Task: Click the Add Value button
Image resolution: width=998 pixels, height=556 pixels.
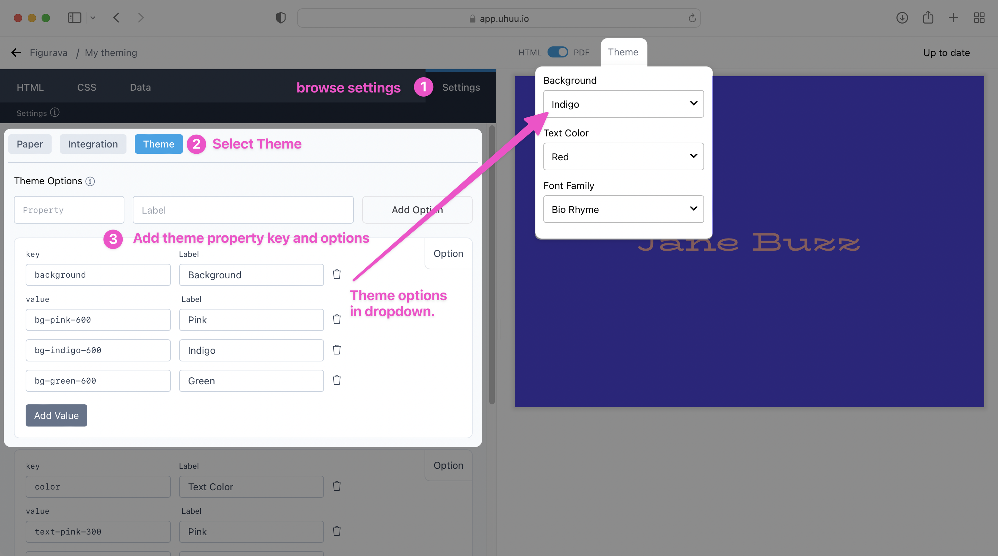Action: 56,415
